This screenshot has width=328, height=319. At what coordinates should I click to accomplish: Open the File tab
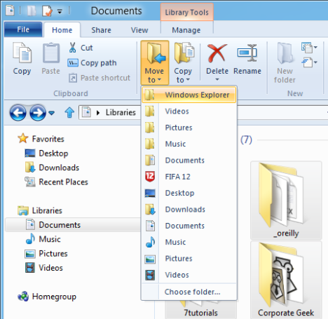[23, 29]
